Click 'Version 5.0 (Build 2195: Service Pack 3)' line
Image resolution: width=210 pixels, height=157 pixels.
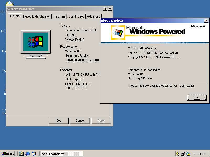(x=153, y=53)
